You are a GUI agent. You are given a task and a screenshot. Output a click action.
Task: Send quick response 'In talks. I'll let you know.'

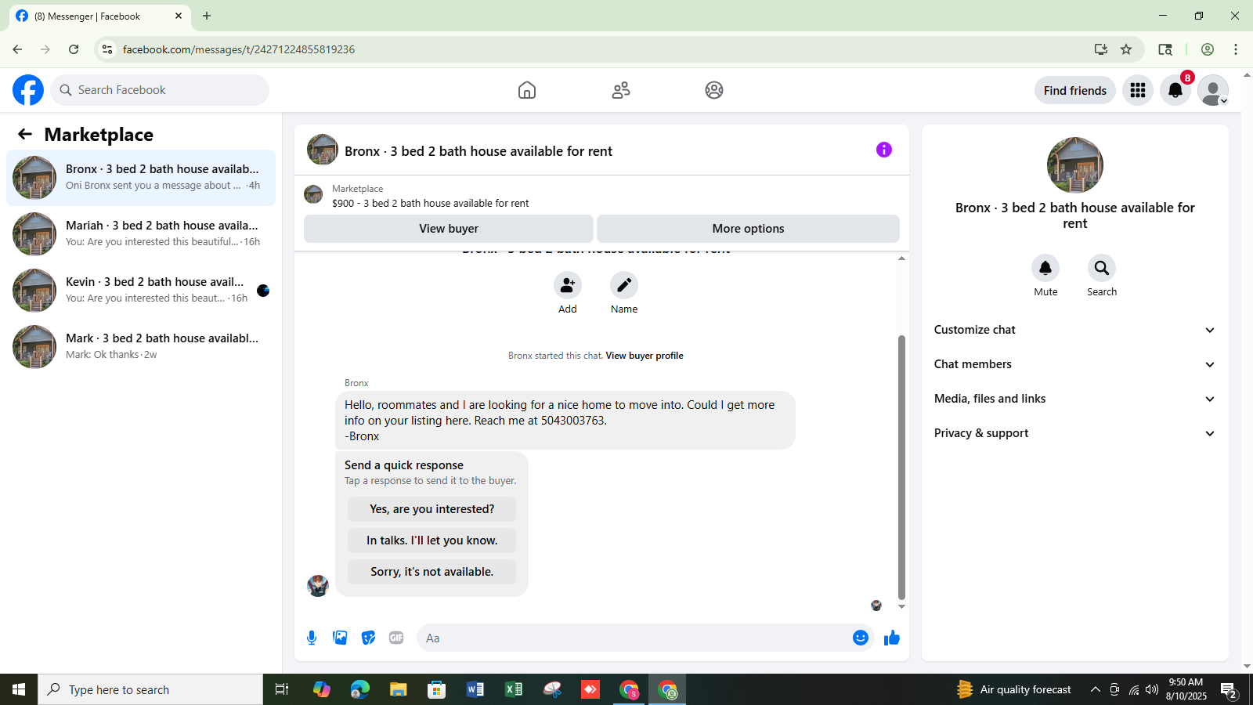[x=432, y=540]
